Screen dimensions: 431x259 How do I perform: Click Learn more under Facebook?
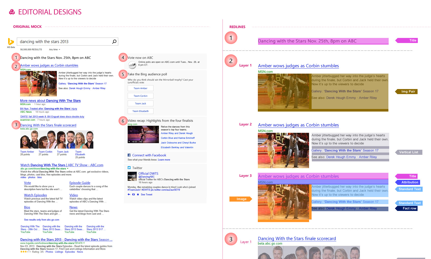(x=164, y=160)
